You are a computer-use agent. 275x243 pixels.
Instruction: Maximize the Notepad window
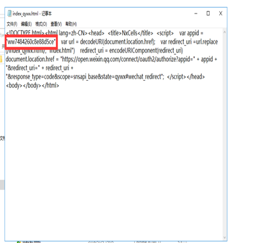pos(208,14)
